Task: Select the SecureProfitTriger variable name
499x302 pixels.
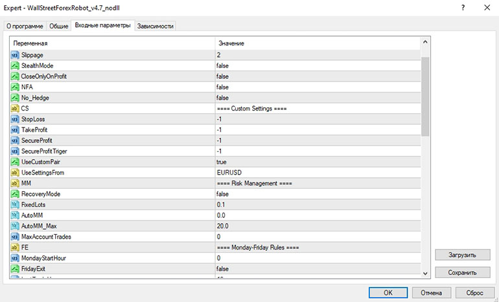Action: pos(44,151)
